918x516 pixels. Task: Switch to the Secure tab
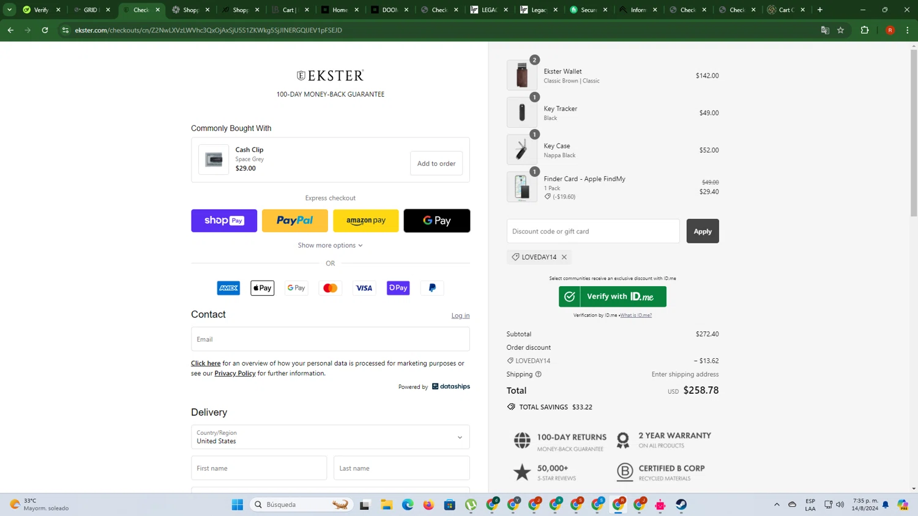pyautogui.click(x=589, y=10)
